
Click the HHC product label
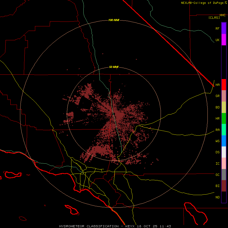222,15
